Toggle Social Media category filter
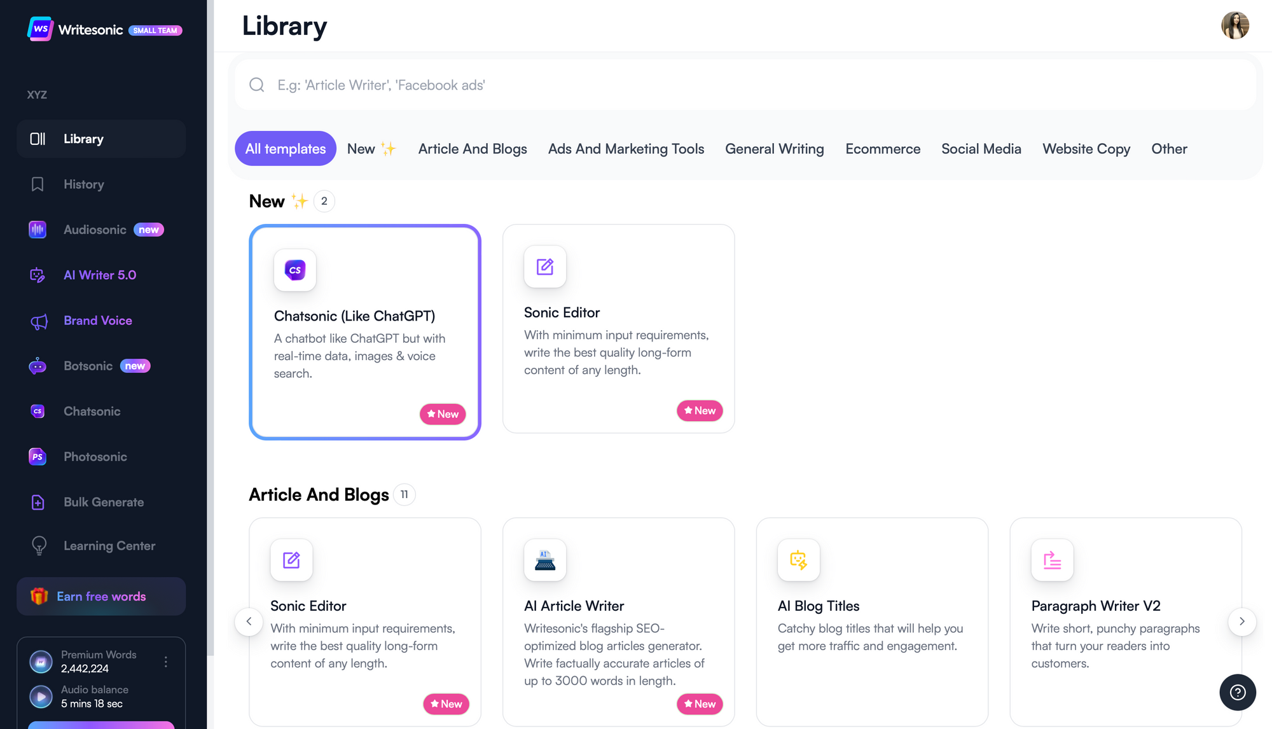The height and width of the screenshot is (729, 1272). 980,148
